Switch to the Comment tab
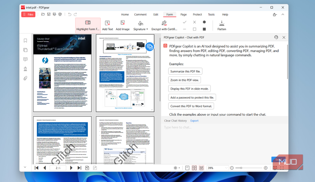The image size is (315, 182). click(x=141, y=14)
